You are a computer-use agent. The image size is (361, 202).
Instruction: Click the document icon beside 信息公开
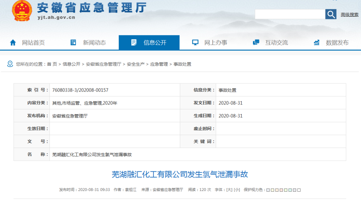pos(134,42)
